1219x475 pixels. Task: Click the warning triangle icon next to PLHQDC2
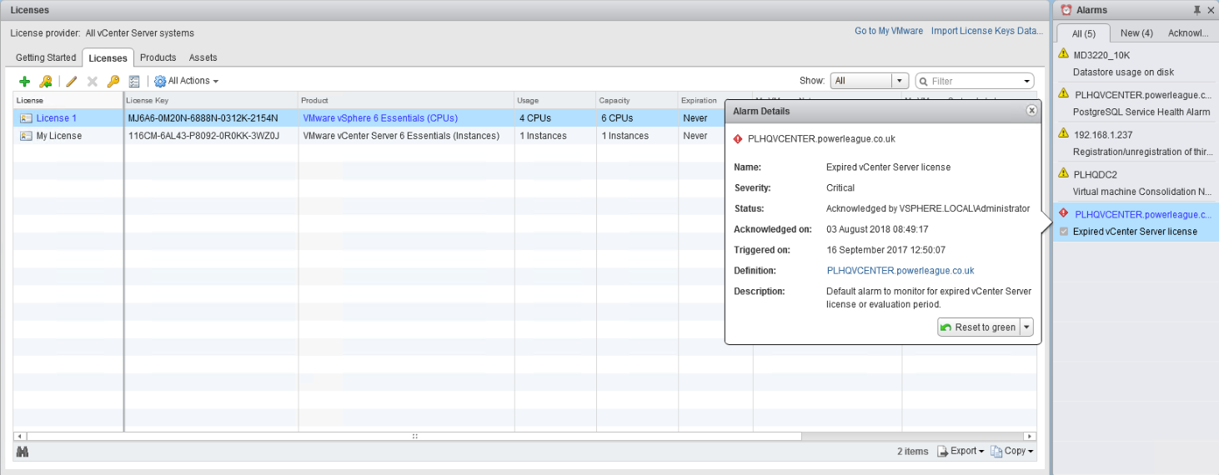point(1063,173)
